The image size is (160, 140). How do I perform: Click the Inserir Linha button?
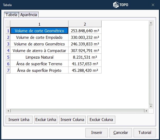[x=19, y=120]
